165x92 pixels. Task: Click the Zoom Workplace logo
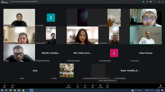5,2
